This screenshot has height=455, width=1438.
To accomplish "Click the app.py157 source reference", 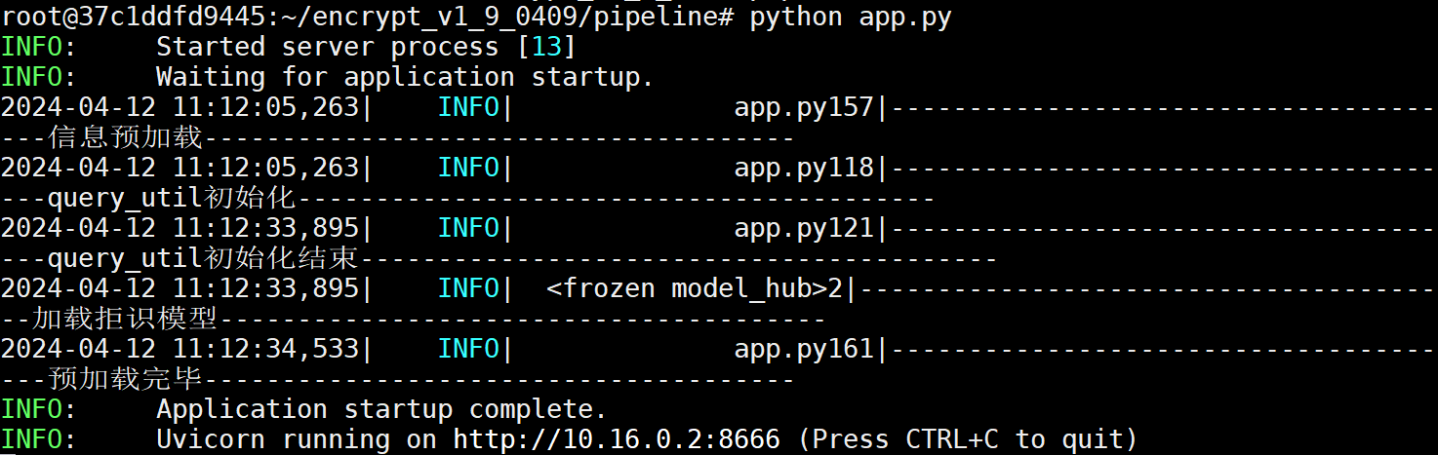I will pos(804,107).
